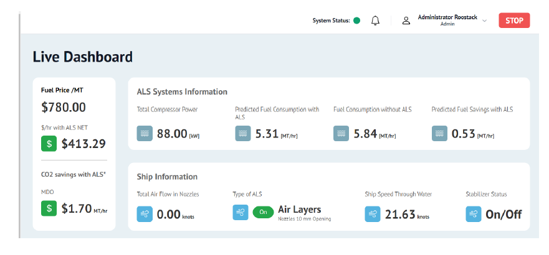The image size is (549, 255).
Task: Click the Administrator Roostack user name
Action: pos(447,17)
